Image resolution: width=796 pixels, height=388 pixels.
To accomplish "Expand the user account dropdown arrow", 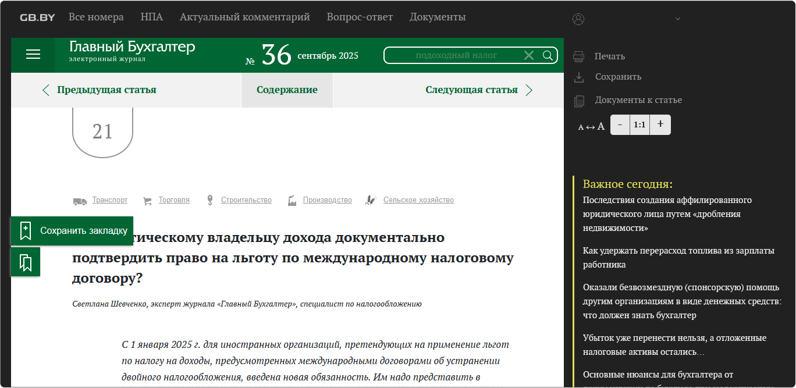I will [x=677, y=19].
